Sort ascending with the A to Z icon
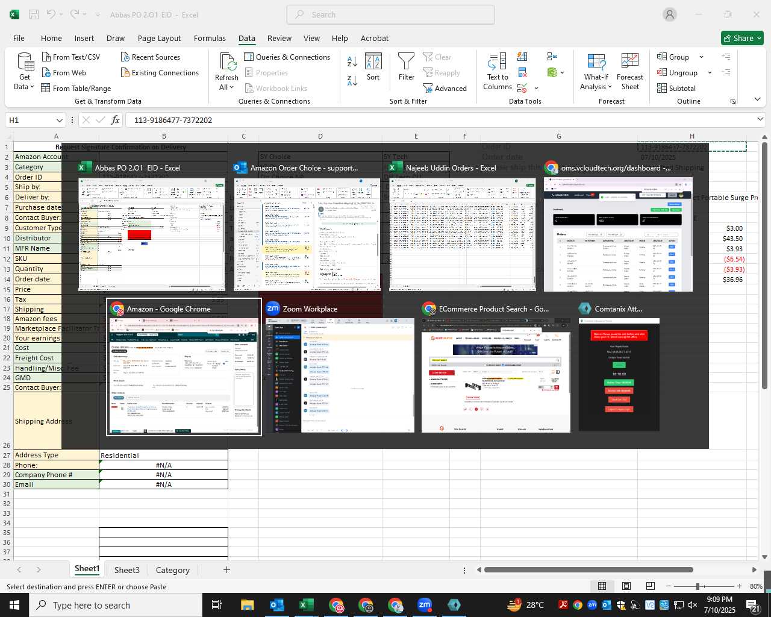771x617 pixels. (352, 61)
